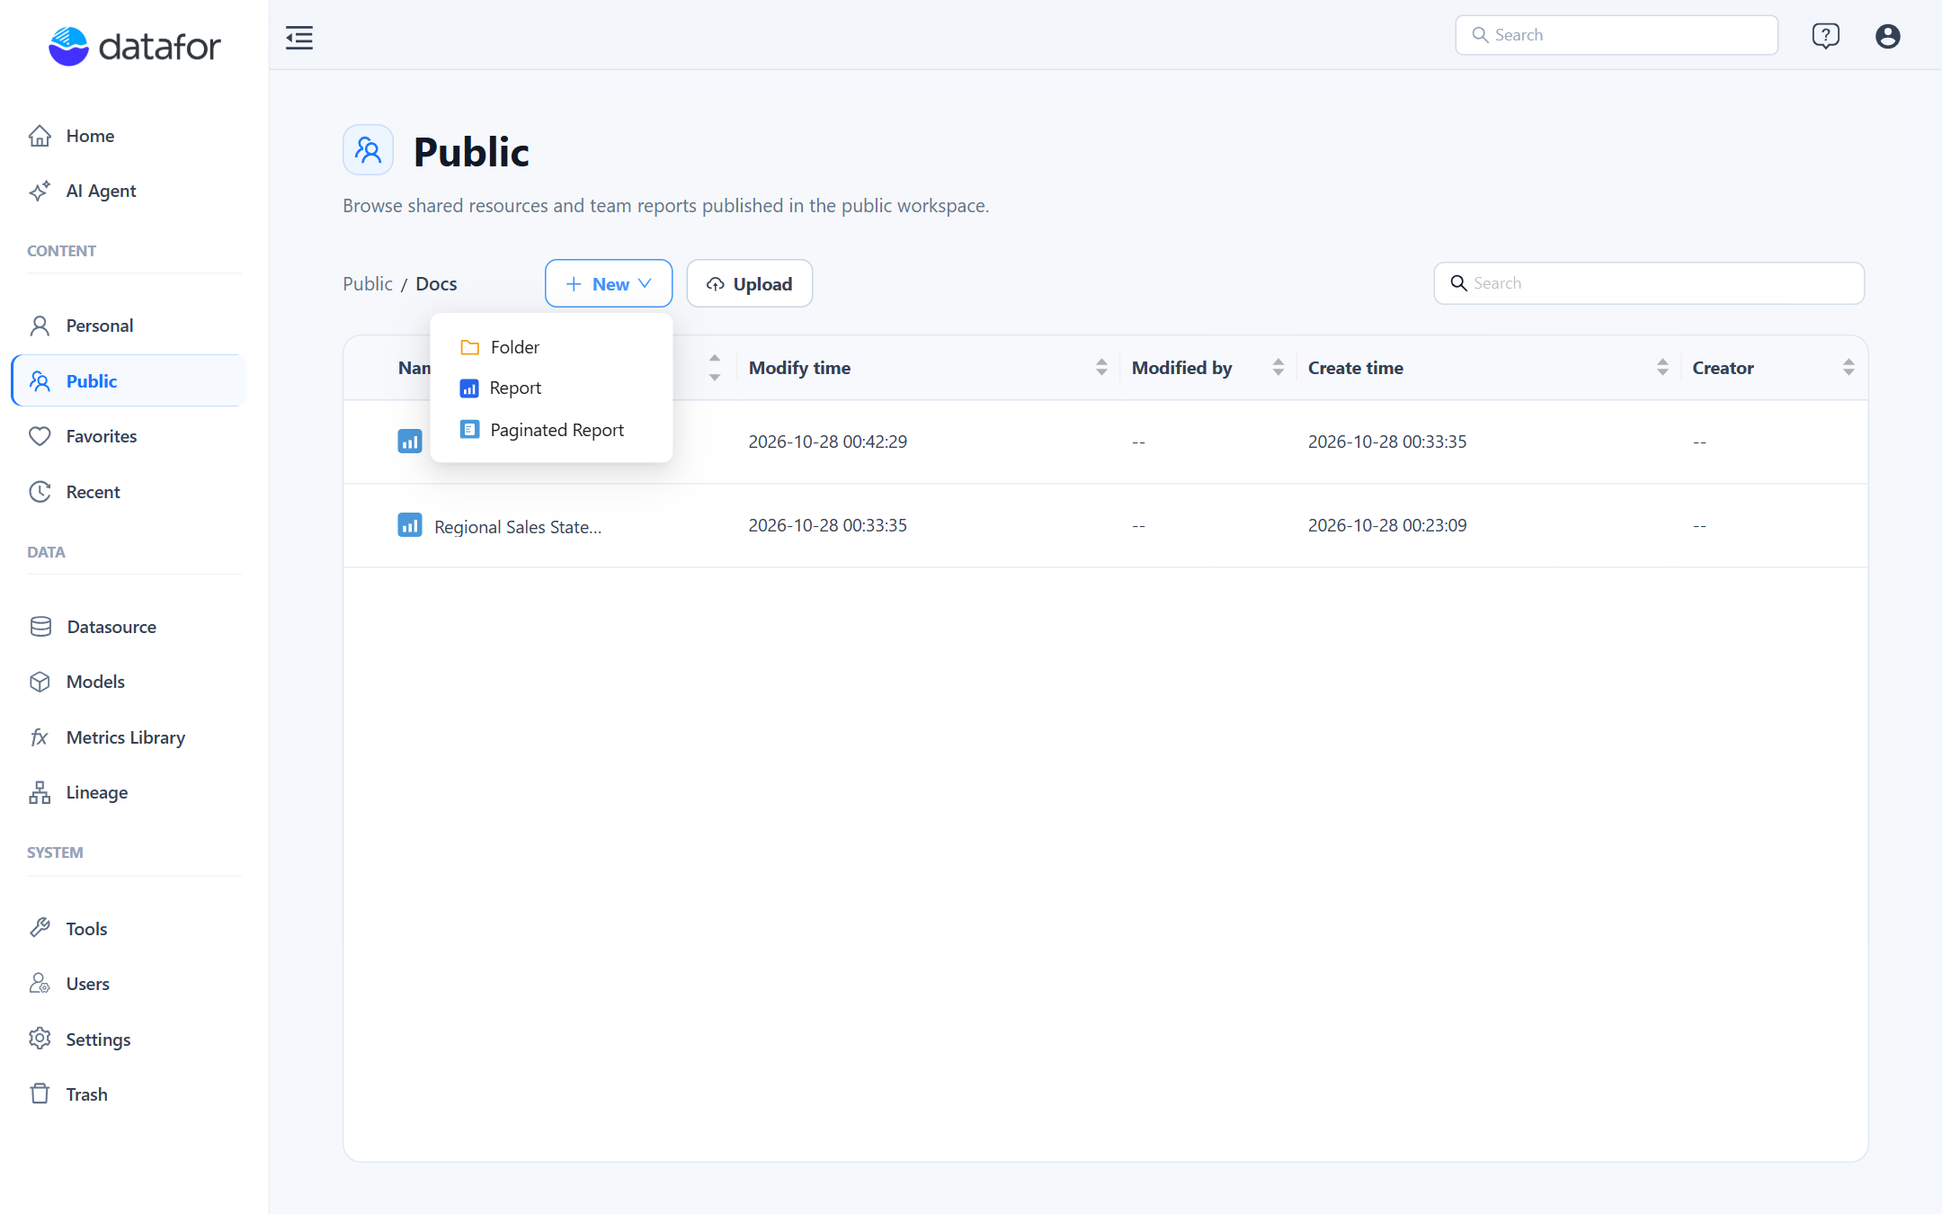Click the AI Agent sparkle icon
The width and height of the screenshot is (1942, 1214).
[40, 191]
